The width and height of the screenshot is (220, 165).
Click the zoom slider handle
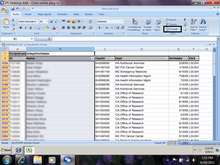click(205, 143)
